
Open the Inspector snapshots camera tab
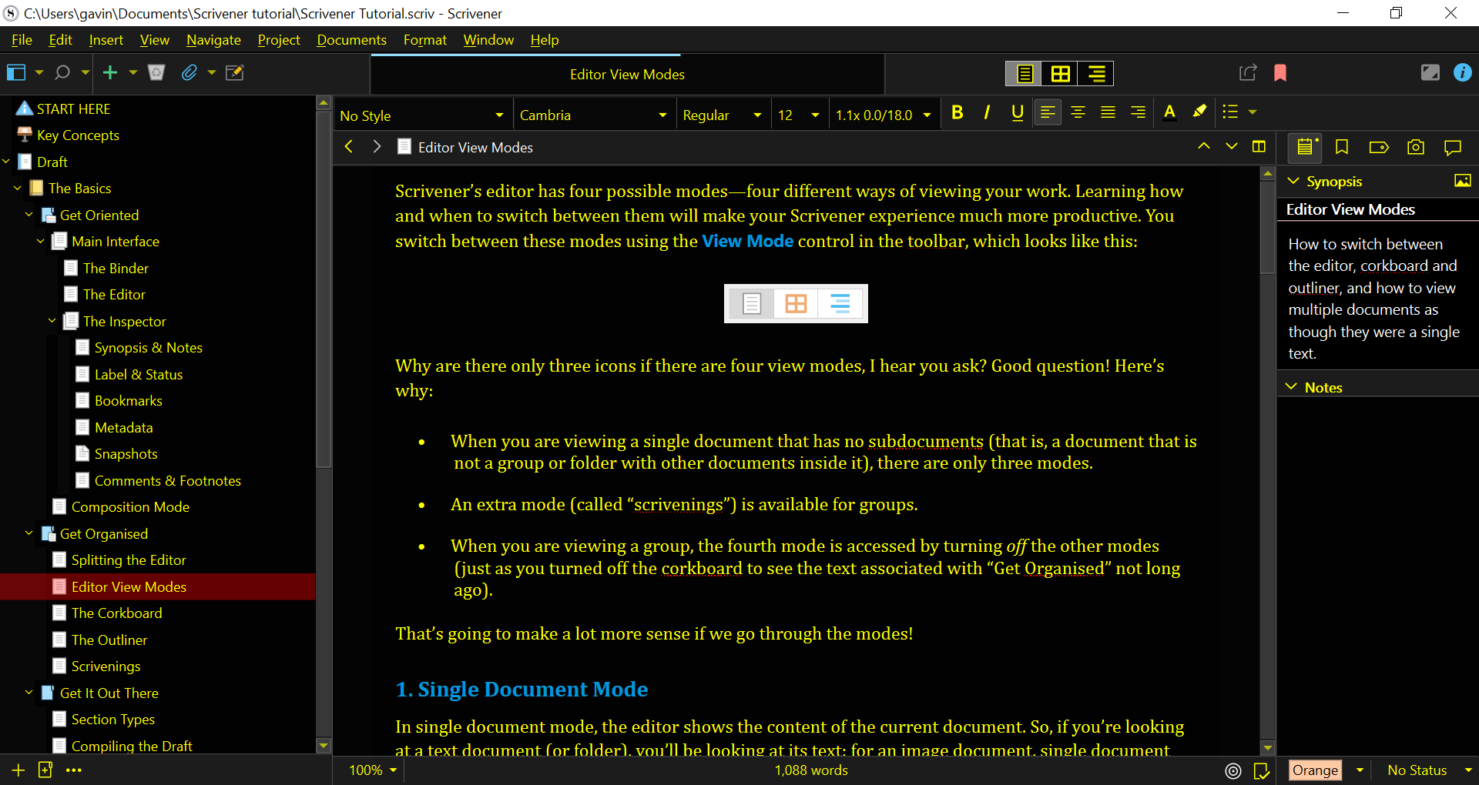tap(1416, 147)
